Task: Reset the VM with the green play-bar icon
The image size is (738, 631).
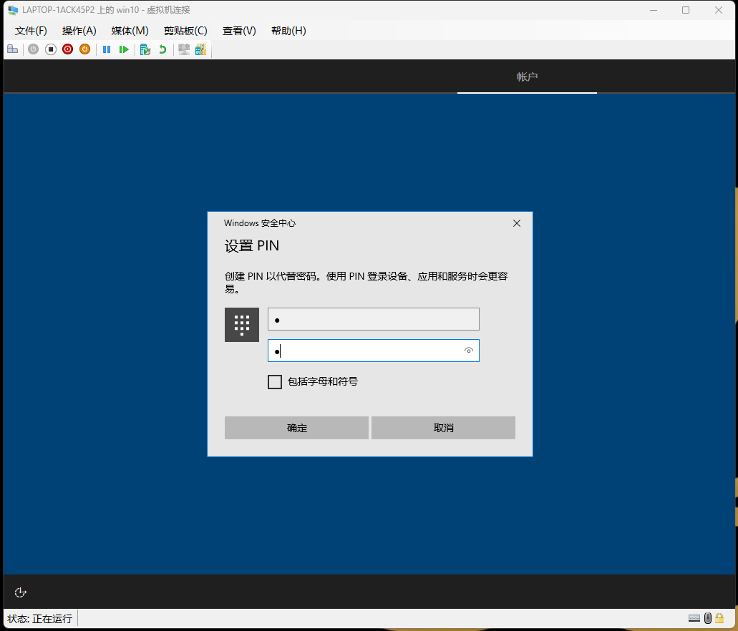Action: (124, 49)
